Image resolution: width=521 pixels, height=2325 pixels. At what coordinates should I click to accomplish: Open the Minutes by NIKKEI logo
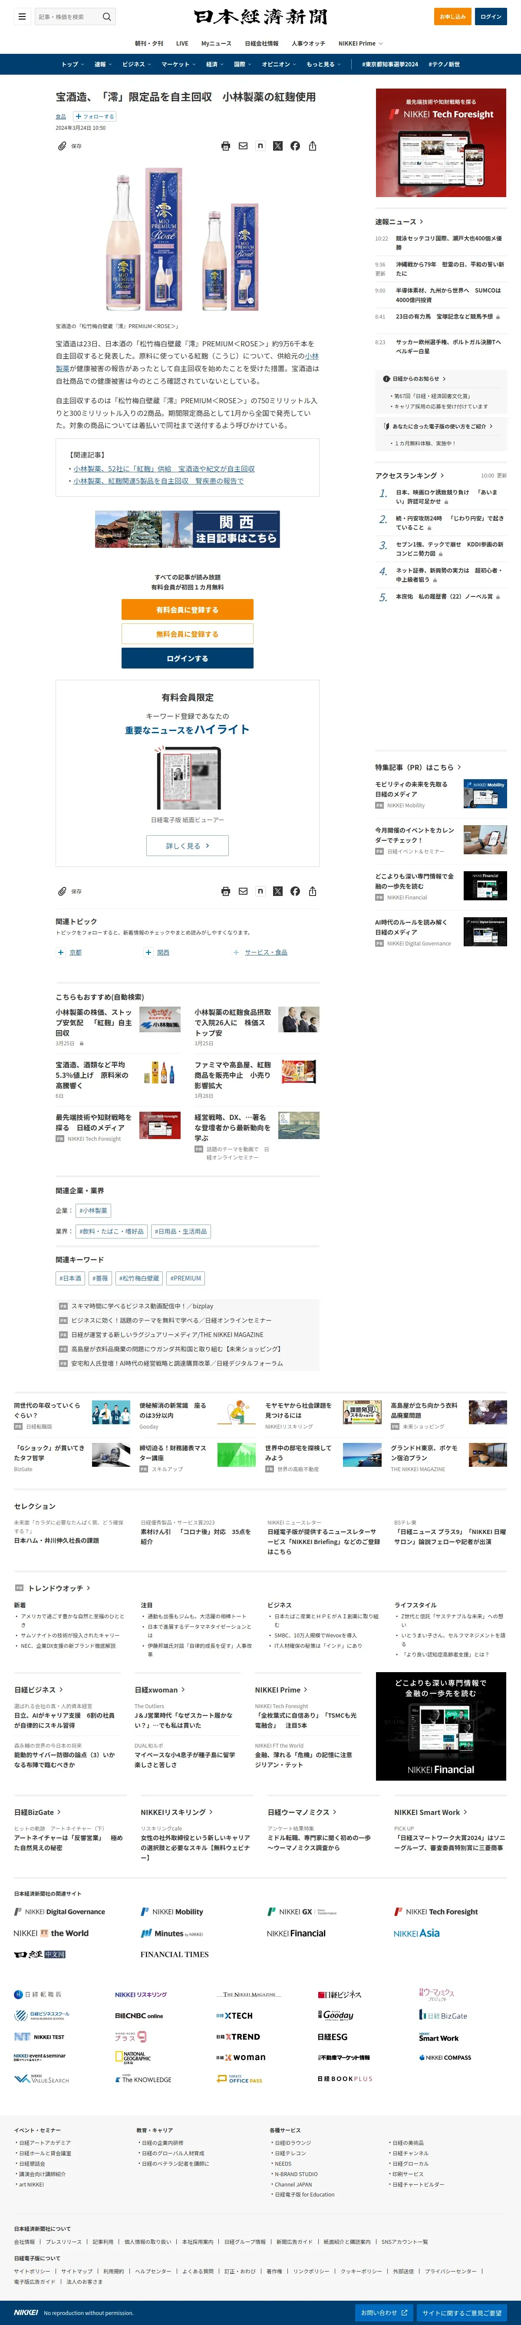pos(171,1933)
